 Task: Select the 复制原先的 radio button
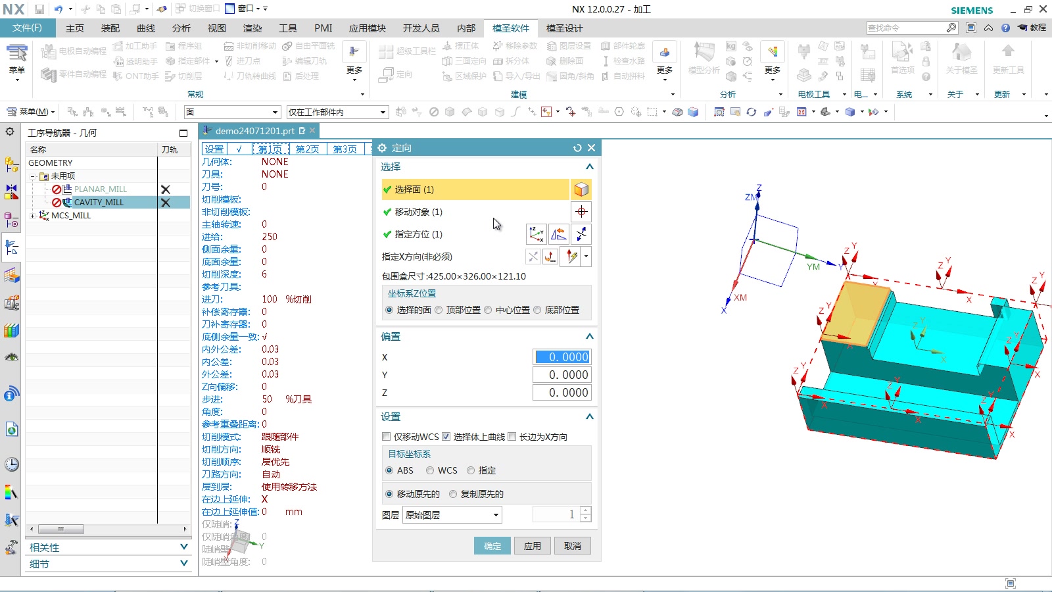(x=453, y=494)
